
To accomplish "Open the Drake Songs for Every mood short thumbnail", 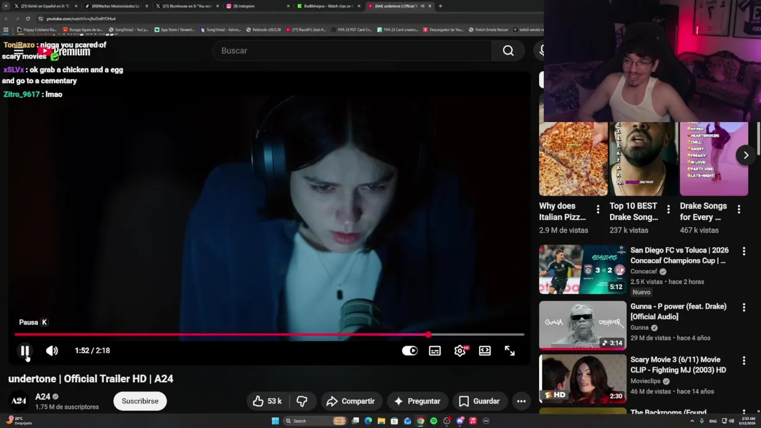I will (713, 159).
